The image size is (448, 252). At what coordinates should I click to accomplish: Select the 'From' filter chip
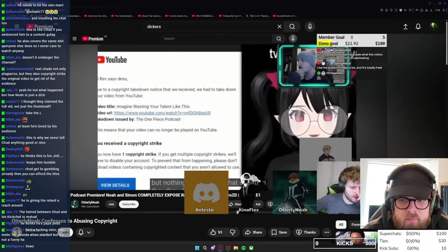[355, 224]
